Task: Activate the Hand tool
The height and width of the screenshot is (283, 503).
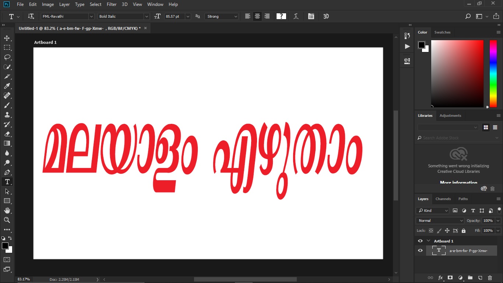Action: click(x=7, y=210)
